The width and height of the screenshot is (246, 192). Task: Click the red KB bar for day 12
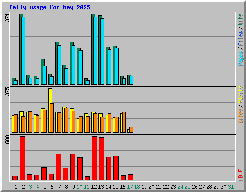[95, 158]
